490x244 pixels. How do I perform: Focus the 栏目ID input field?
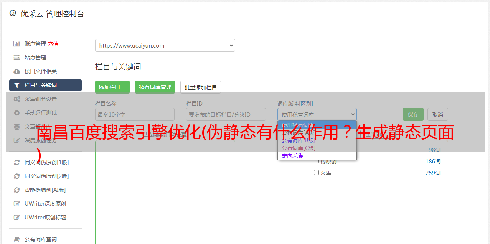tap(226, 114)
